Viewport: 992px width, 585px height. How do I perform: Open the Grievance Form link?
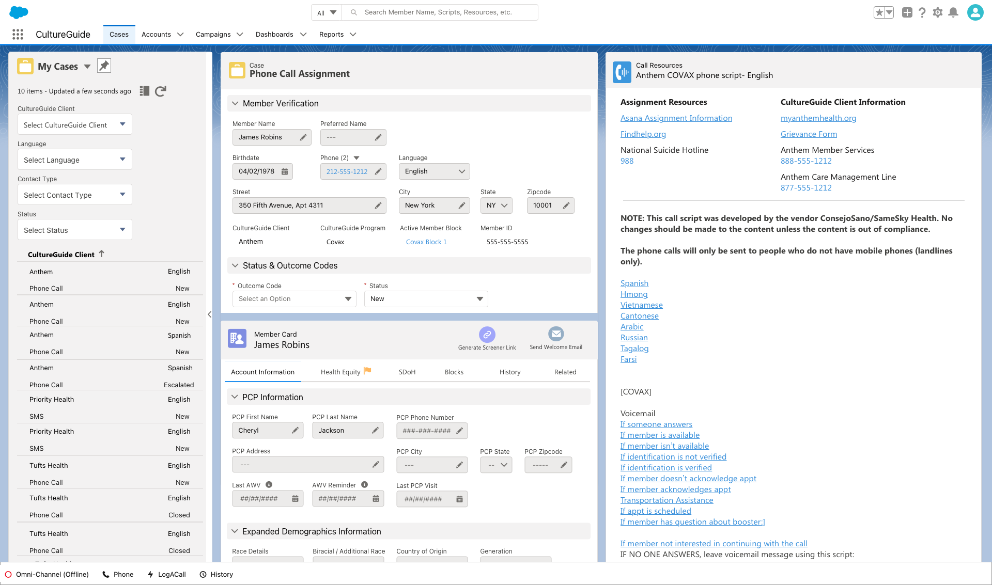tap(809, 134)
